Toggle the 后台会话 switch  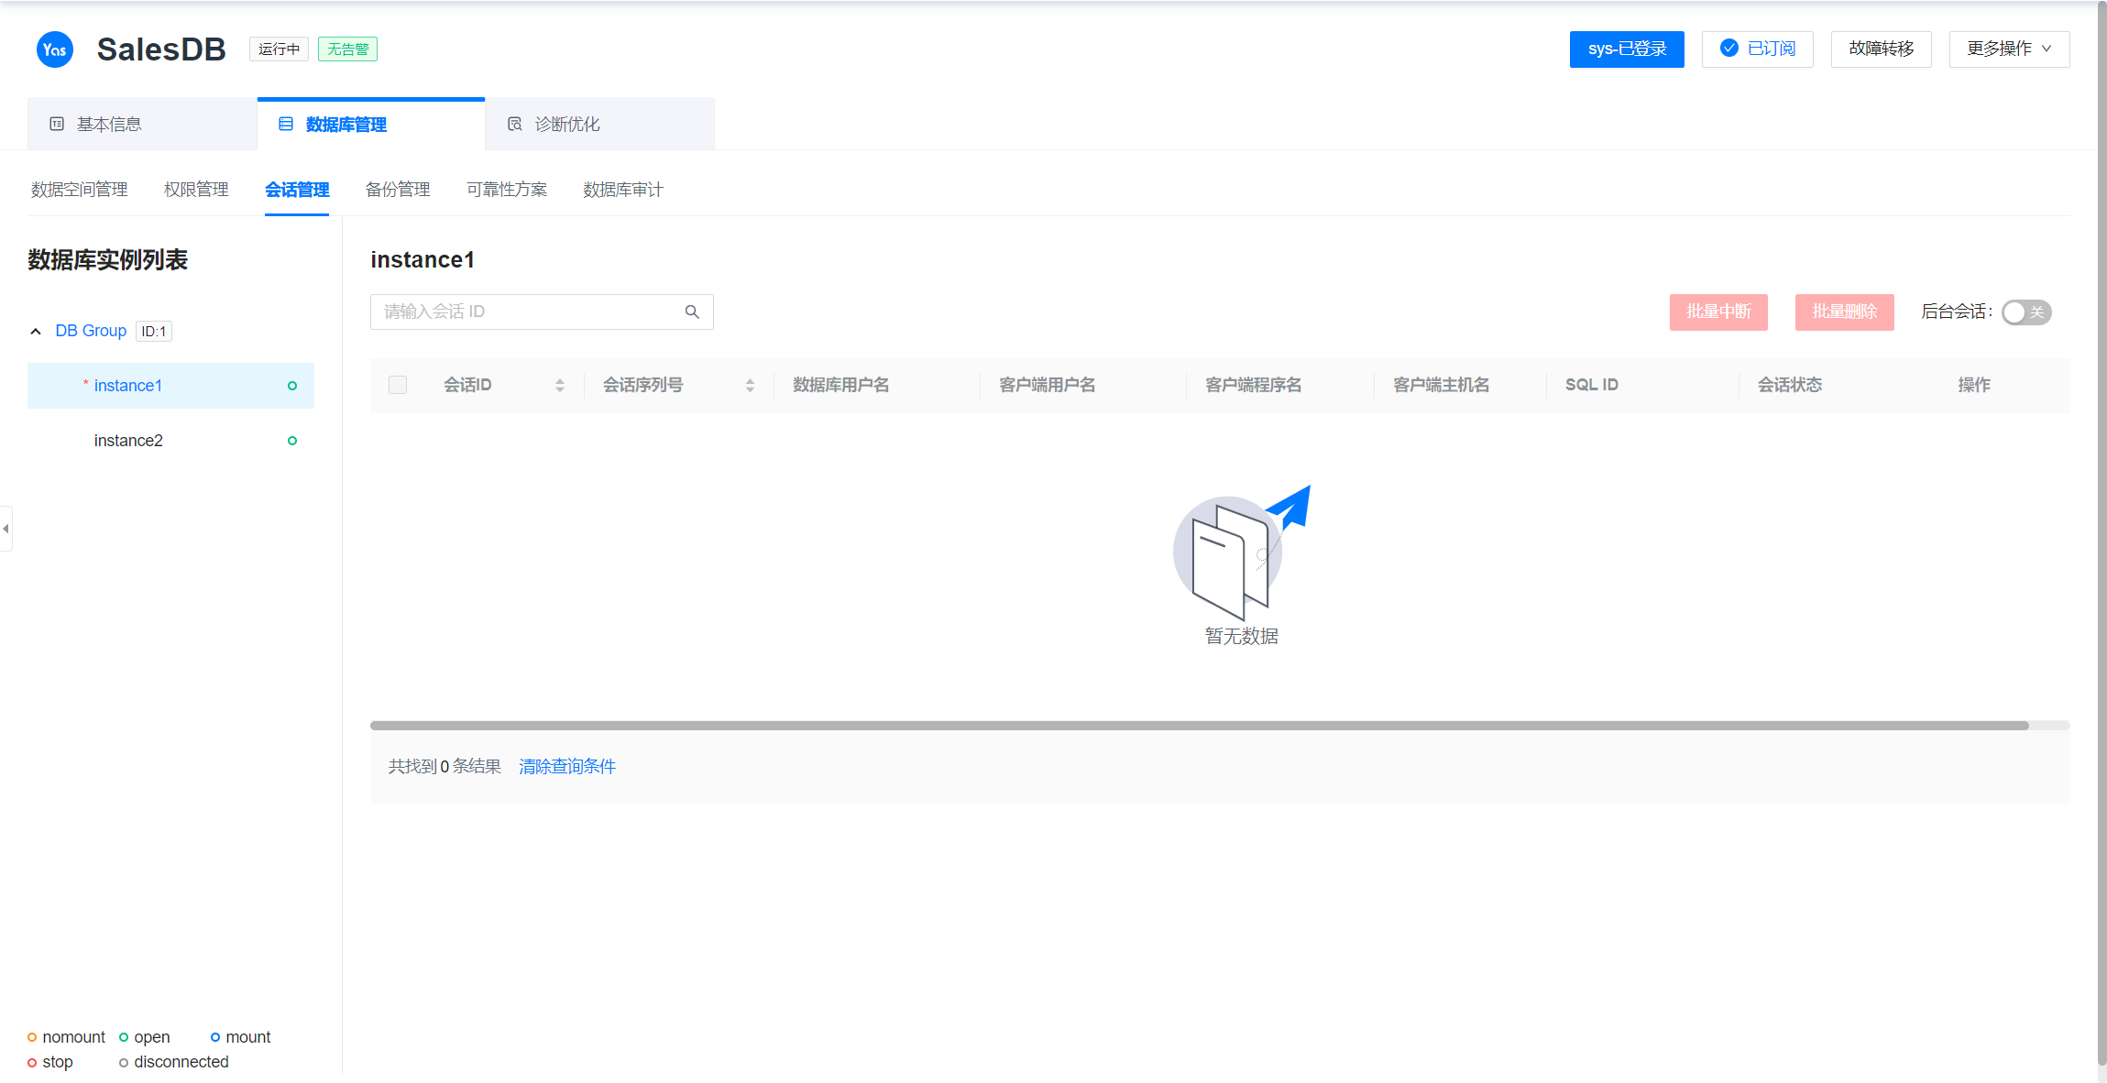2025,312
